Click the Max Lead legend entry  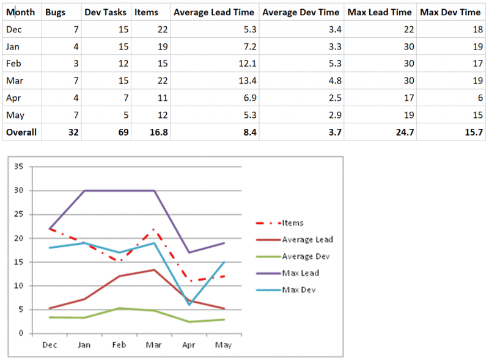click(x=287, y=273)
